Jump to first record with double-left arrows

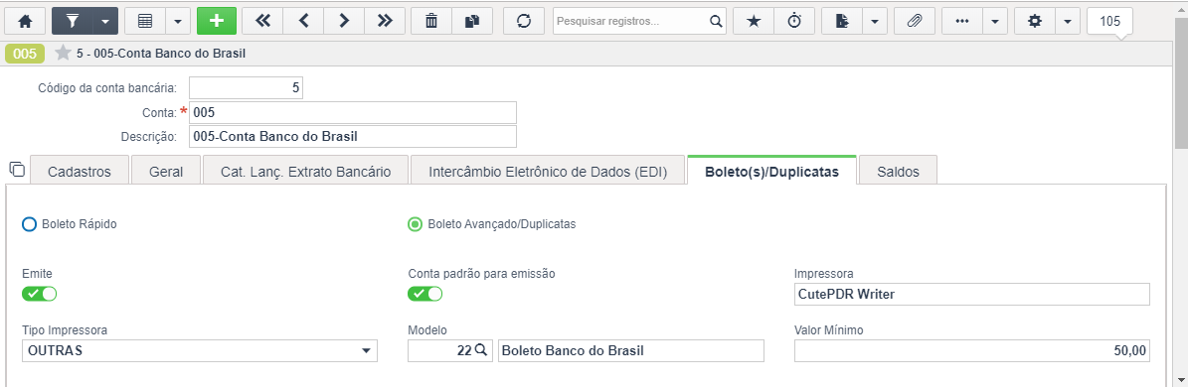point(262,21)
